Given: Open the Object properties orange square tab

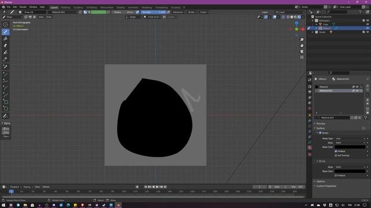Looking at the screenshot, I should (310, 115).
